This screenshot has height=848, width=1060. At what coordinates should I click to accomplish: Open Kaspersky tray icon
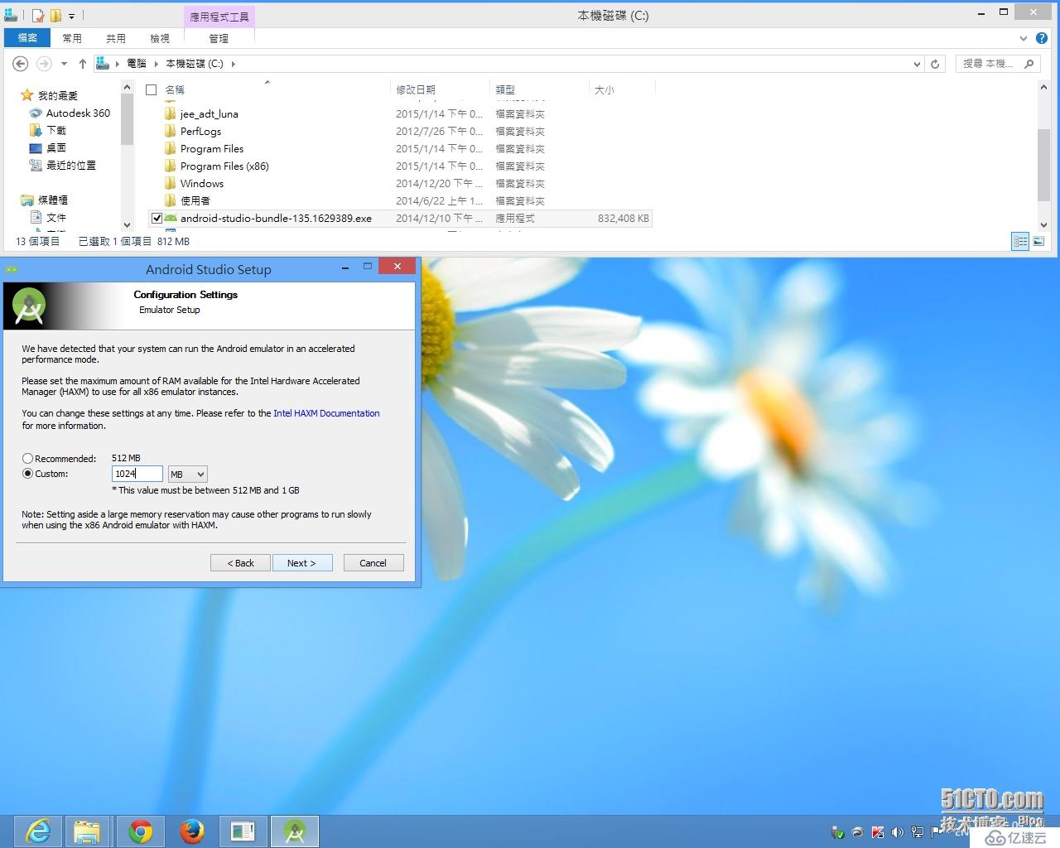coord(877,832)
